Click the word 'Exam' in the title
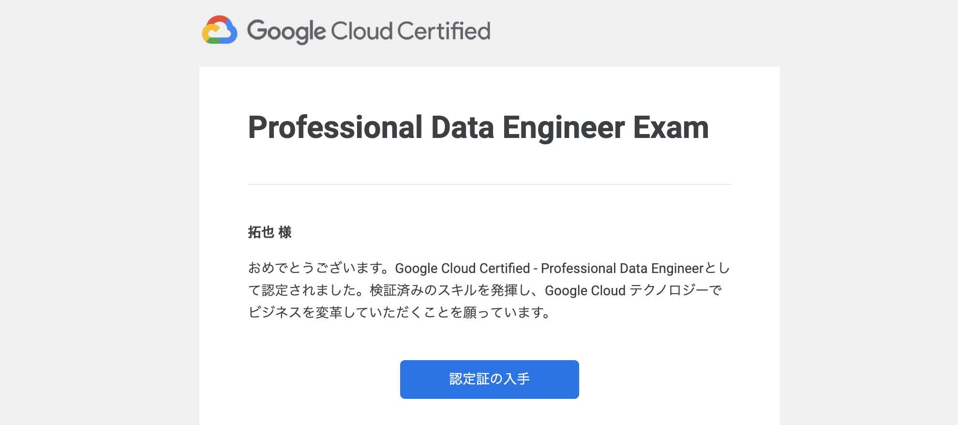 tap(671, 128)
